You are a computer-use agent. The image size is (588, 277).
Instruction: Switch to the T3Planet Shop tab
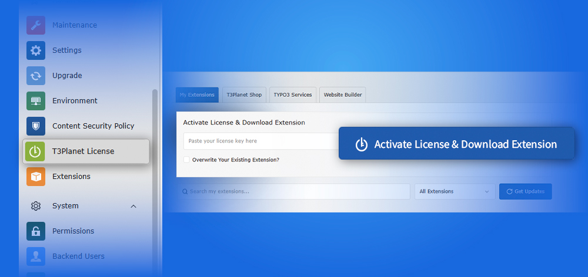click(244, 95)
